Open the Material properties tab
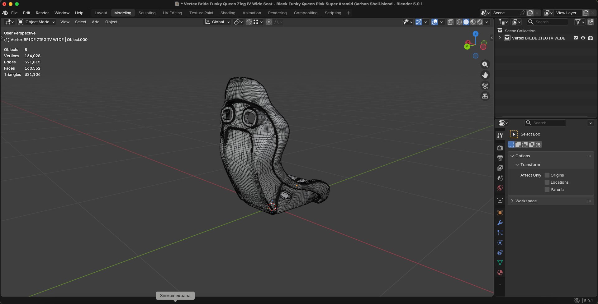 (x=500, y=272)
